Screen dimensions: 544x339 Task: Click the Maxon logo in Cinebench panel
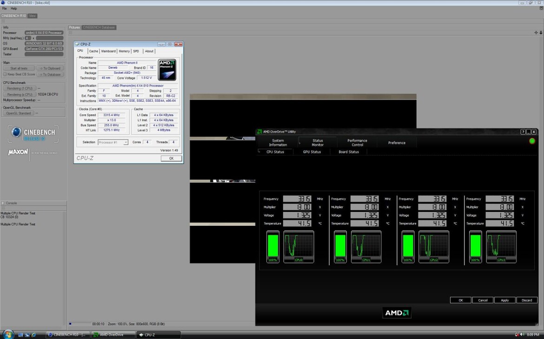click(x=18, y=152)
